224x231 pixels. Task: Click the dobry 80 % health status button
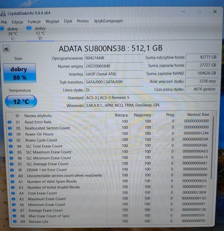point(20,73)
